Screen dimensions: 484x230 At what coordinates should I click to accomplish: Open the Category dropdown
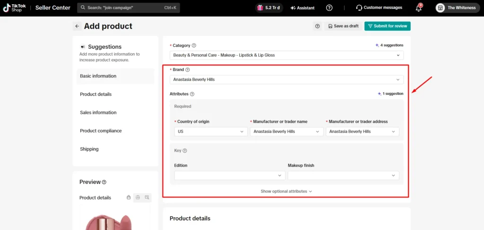point(286,55)
